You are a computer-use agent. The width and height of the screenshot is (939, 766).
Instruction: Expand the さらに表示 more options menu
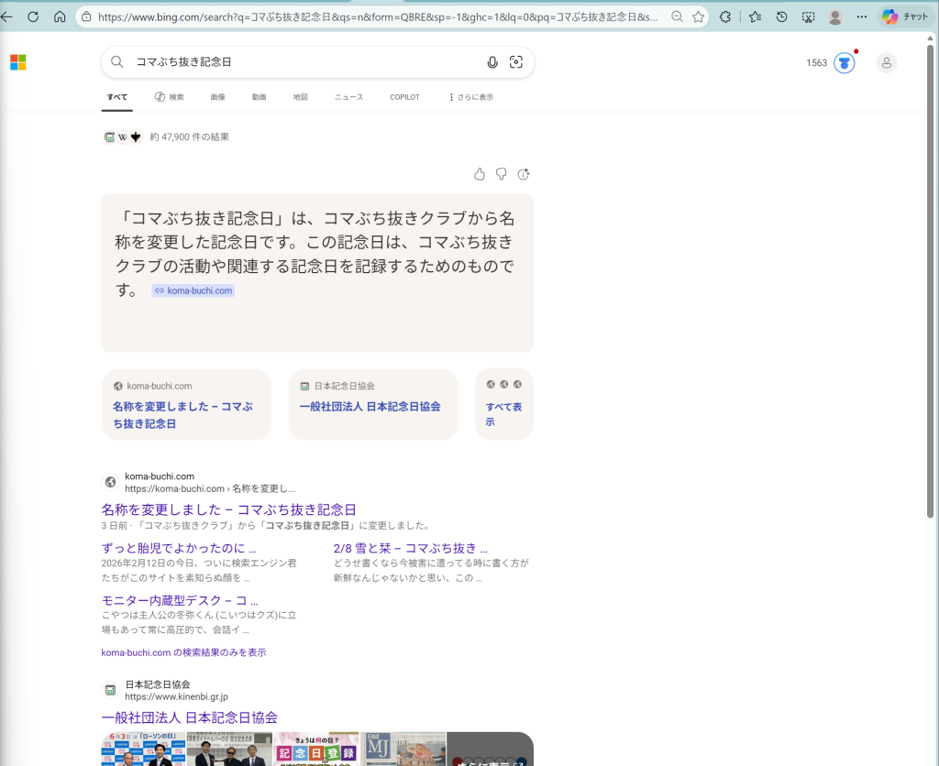coord(470,97)
